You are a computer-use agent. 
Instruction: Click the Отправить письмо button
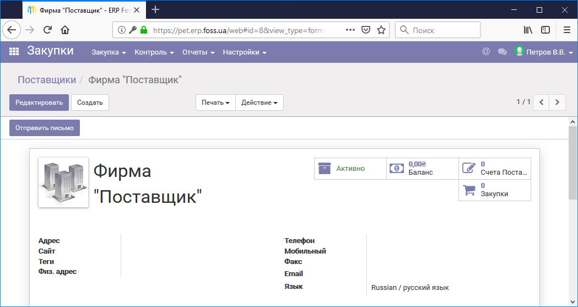(x=45, y=128)
